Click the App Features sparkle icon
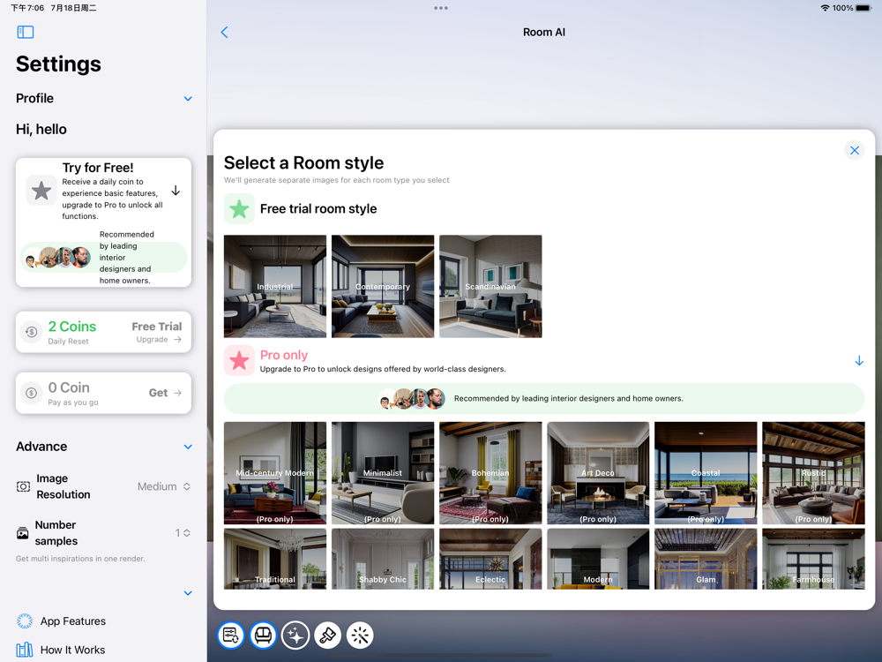882x662 pixels. (x=25, y=621)
